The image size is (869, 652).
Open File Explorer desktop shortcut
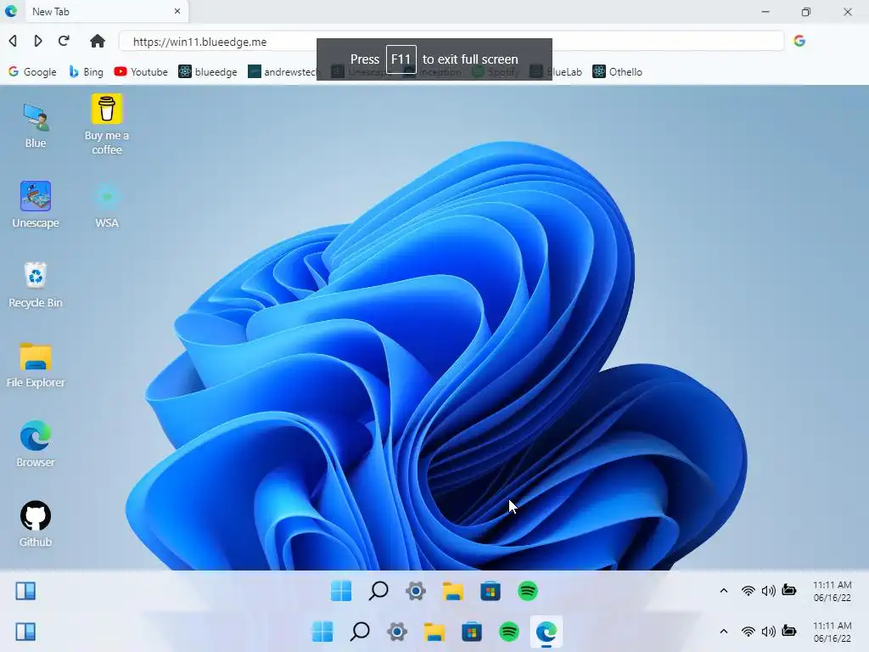36,365
